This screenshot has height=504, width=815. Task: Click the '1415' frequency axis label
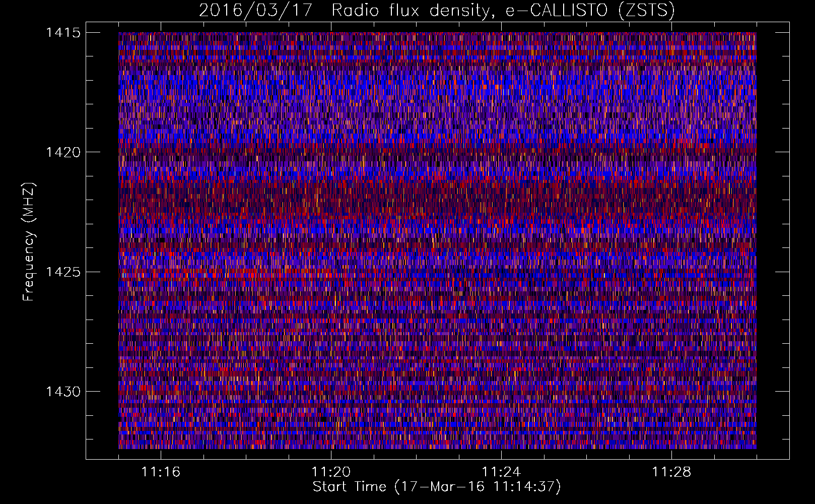tap(63, 33)
